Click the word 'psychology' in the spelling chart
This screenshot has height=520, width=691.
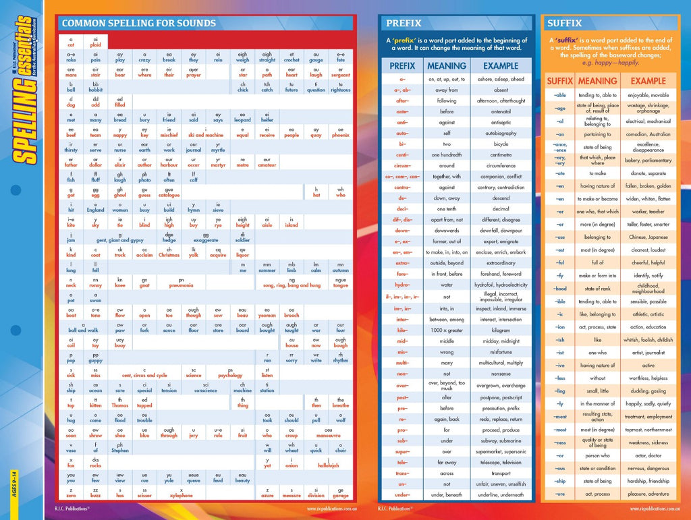[230, 376]
